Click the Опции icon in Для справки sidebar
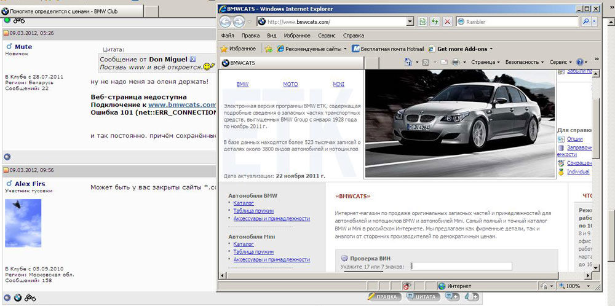Screen dimensions: 615x306 click(561, 139)
